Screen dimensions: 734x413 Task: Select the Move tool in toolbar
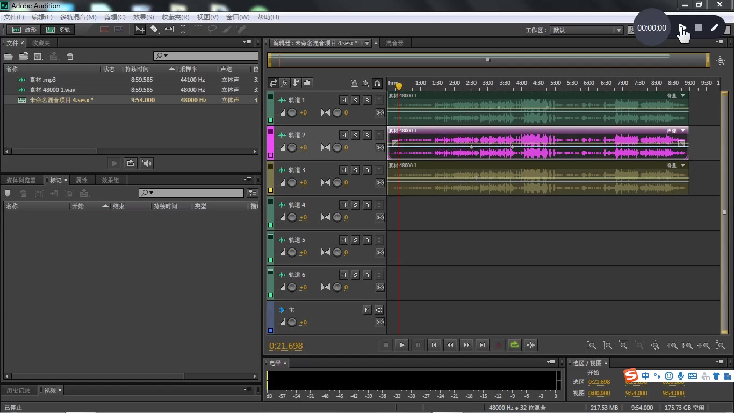pyautogui.click(x=140, y=30)
